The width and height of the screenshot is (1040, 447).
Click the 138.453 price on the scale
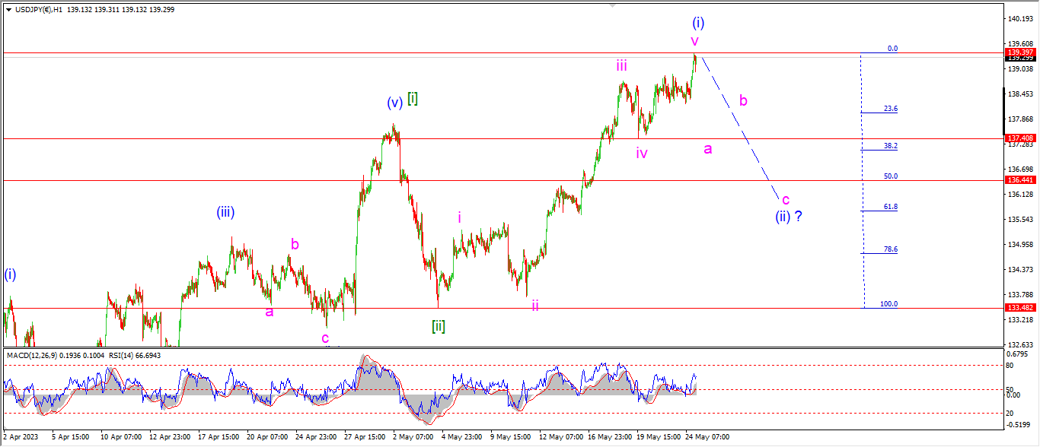[x=1019, y=94]
